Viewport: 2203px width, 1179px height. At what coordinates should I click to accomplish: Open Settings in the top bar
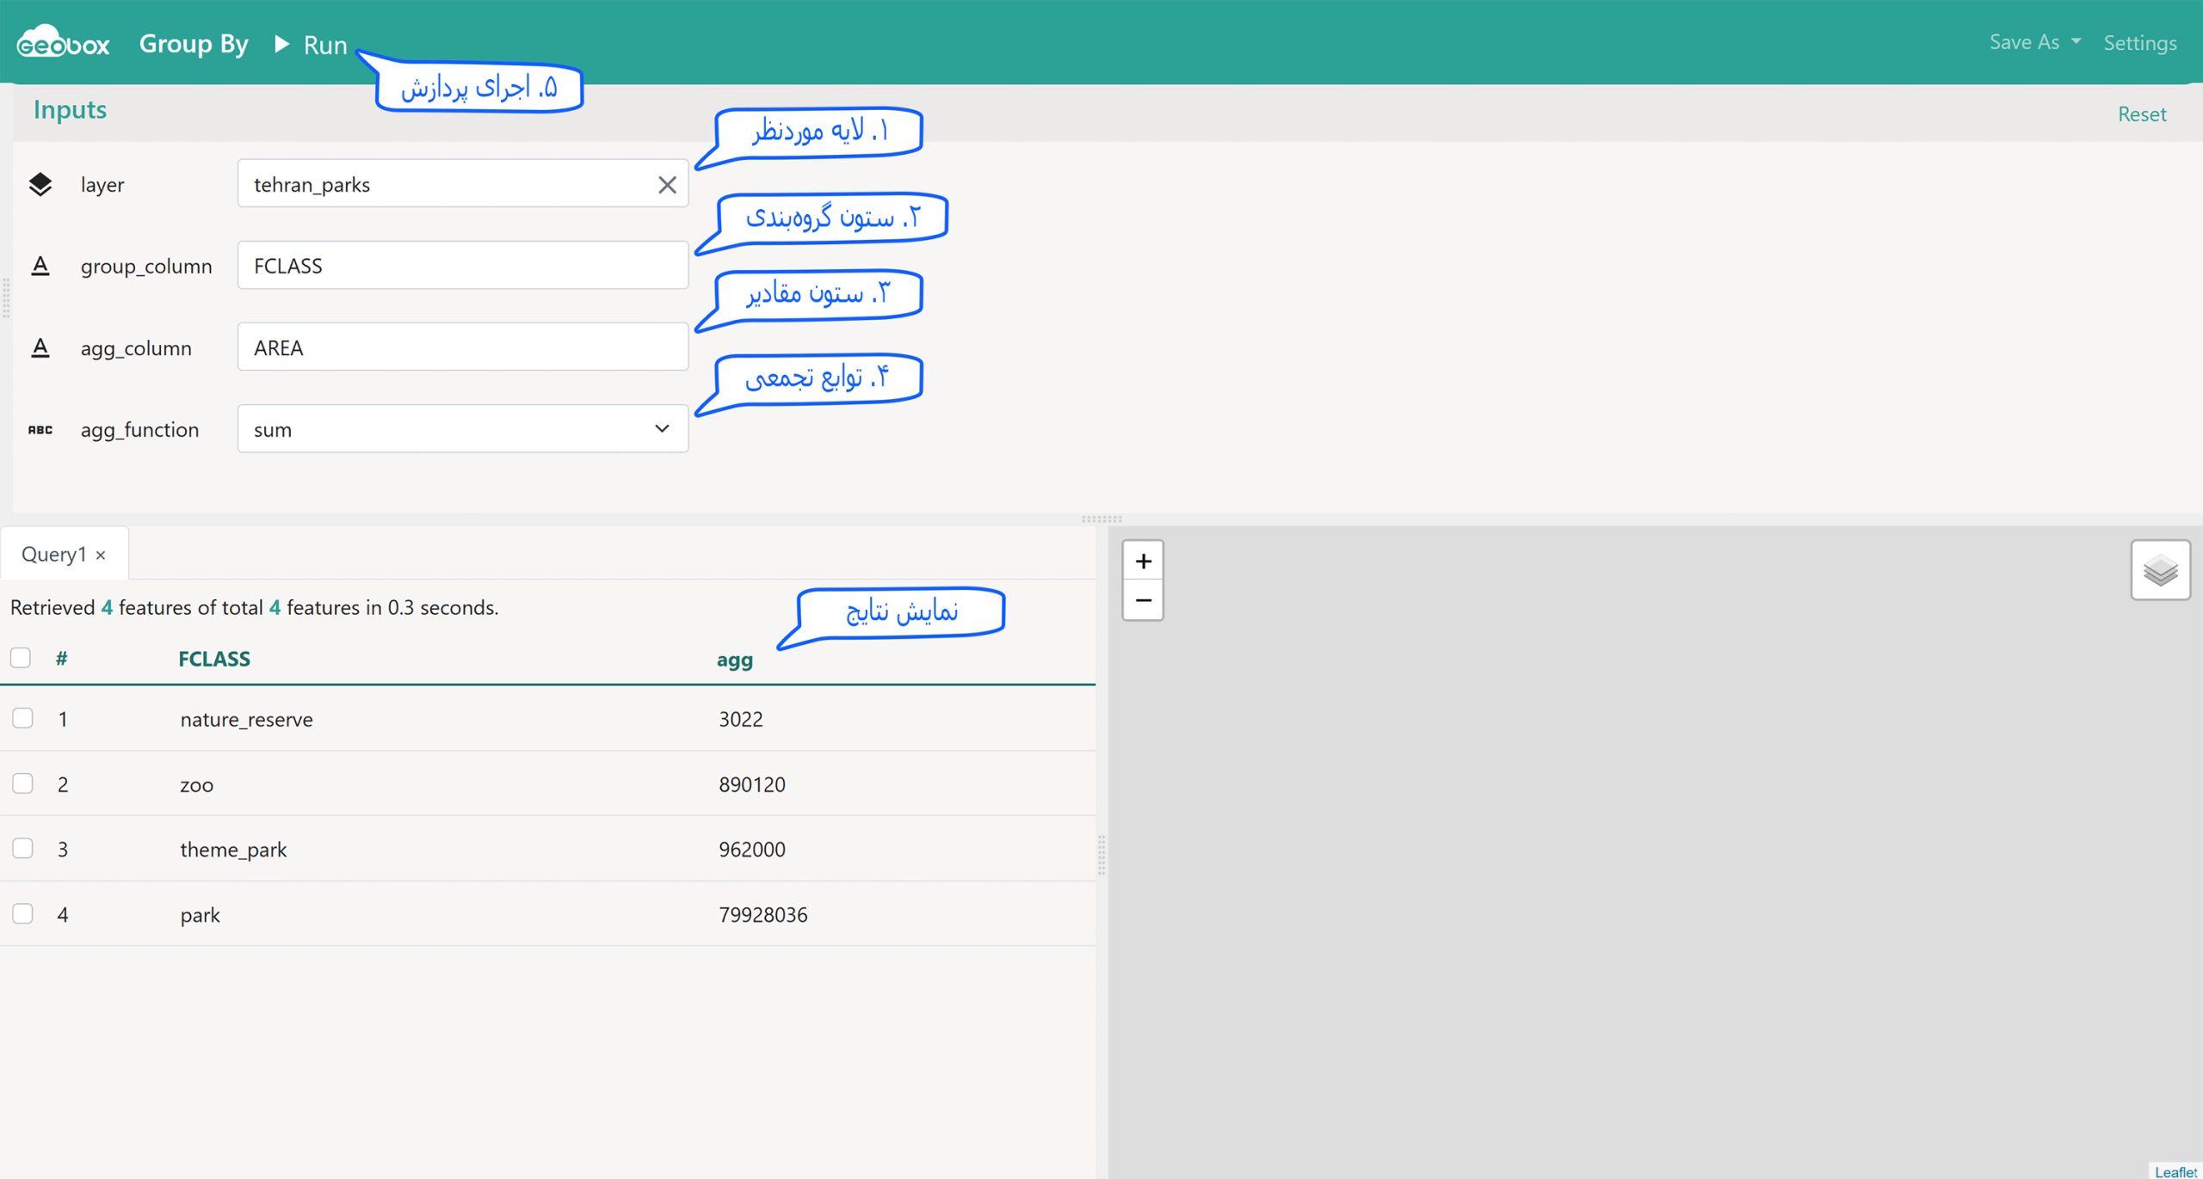(2140, 43)
